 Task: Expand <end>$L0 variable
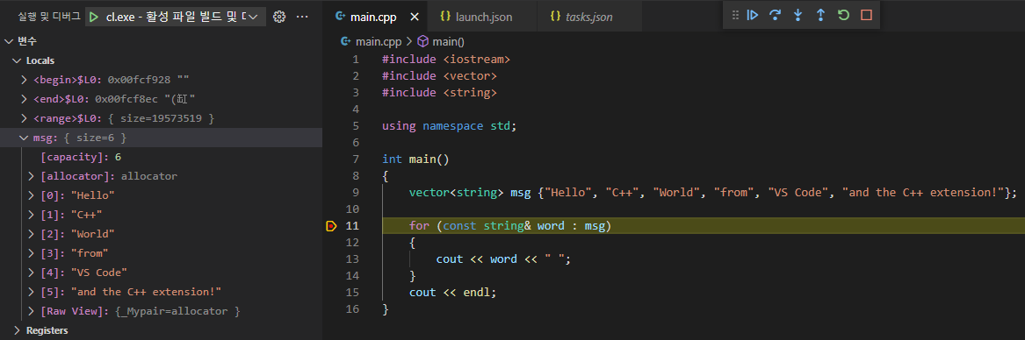[25, 100]
